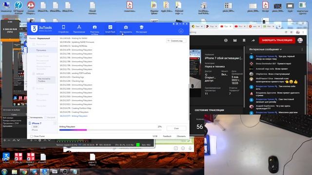This screenshot has width=312, height=175.
Task: Switch to the active YouTube Chrome tab
Action: tap(226, 26)
